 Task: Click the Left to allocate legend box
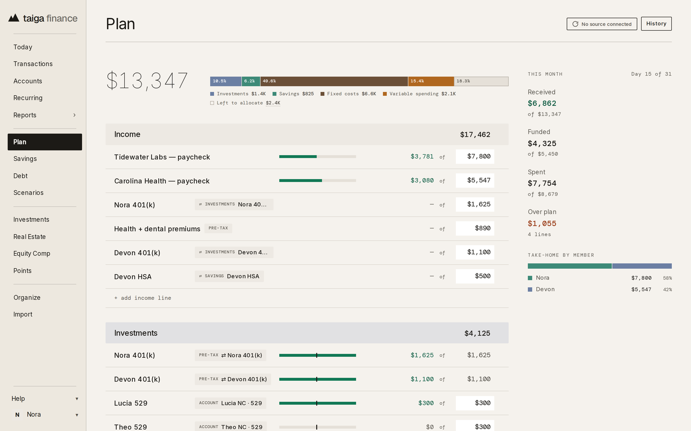212,103
